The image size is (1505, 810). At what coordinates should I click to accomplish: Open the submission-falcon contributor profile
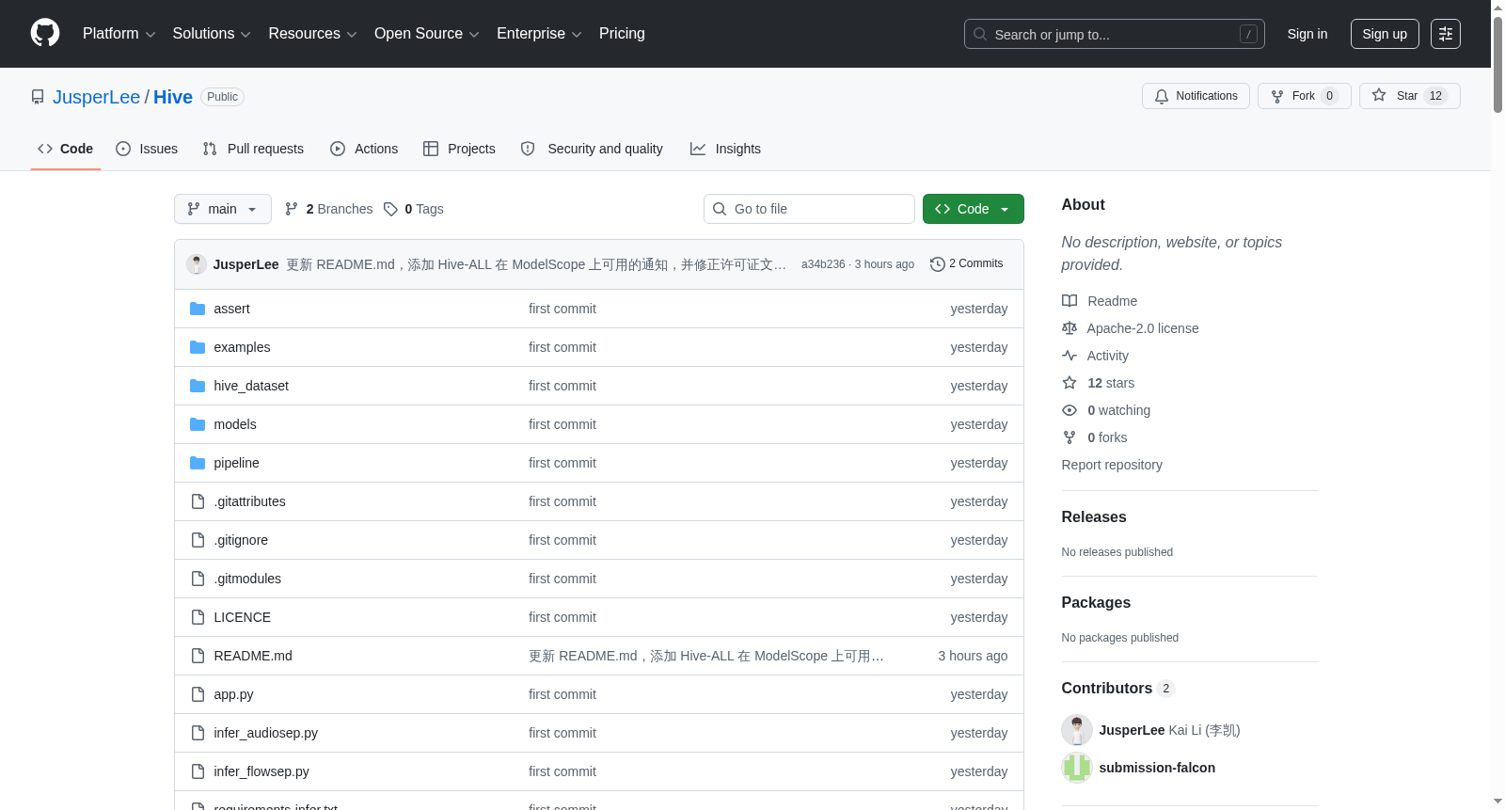click(x=1157, y=768)
